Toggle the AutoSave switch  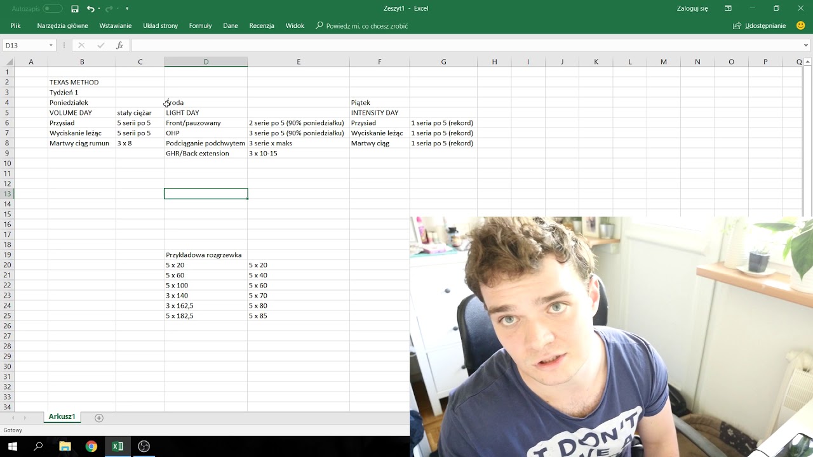53,9
